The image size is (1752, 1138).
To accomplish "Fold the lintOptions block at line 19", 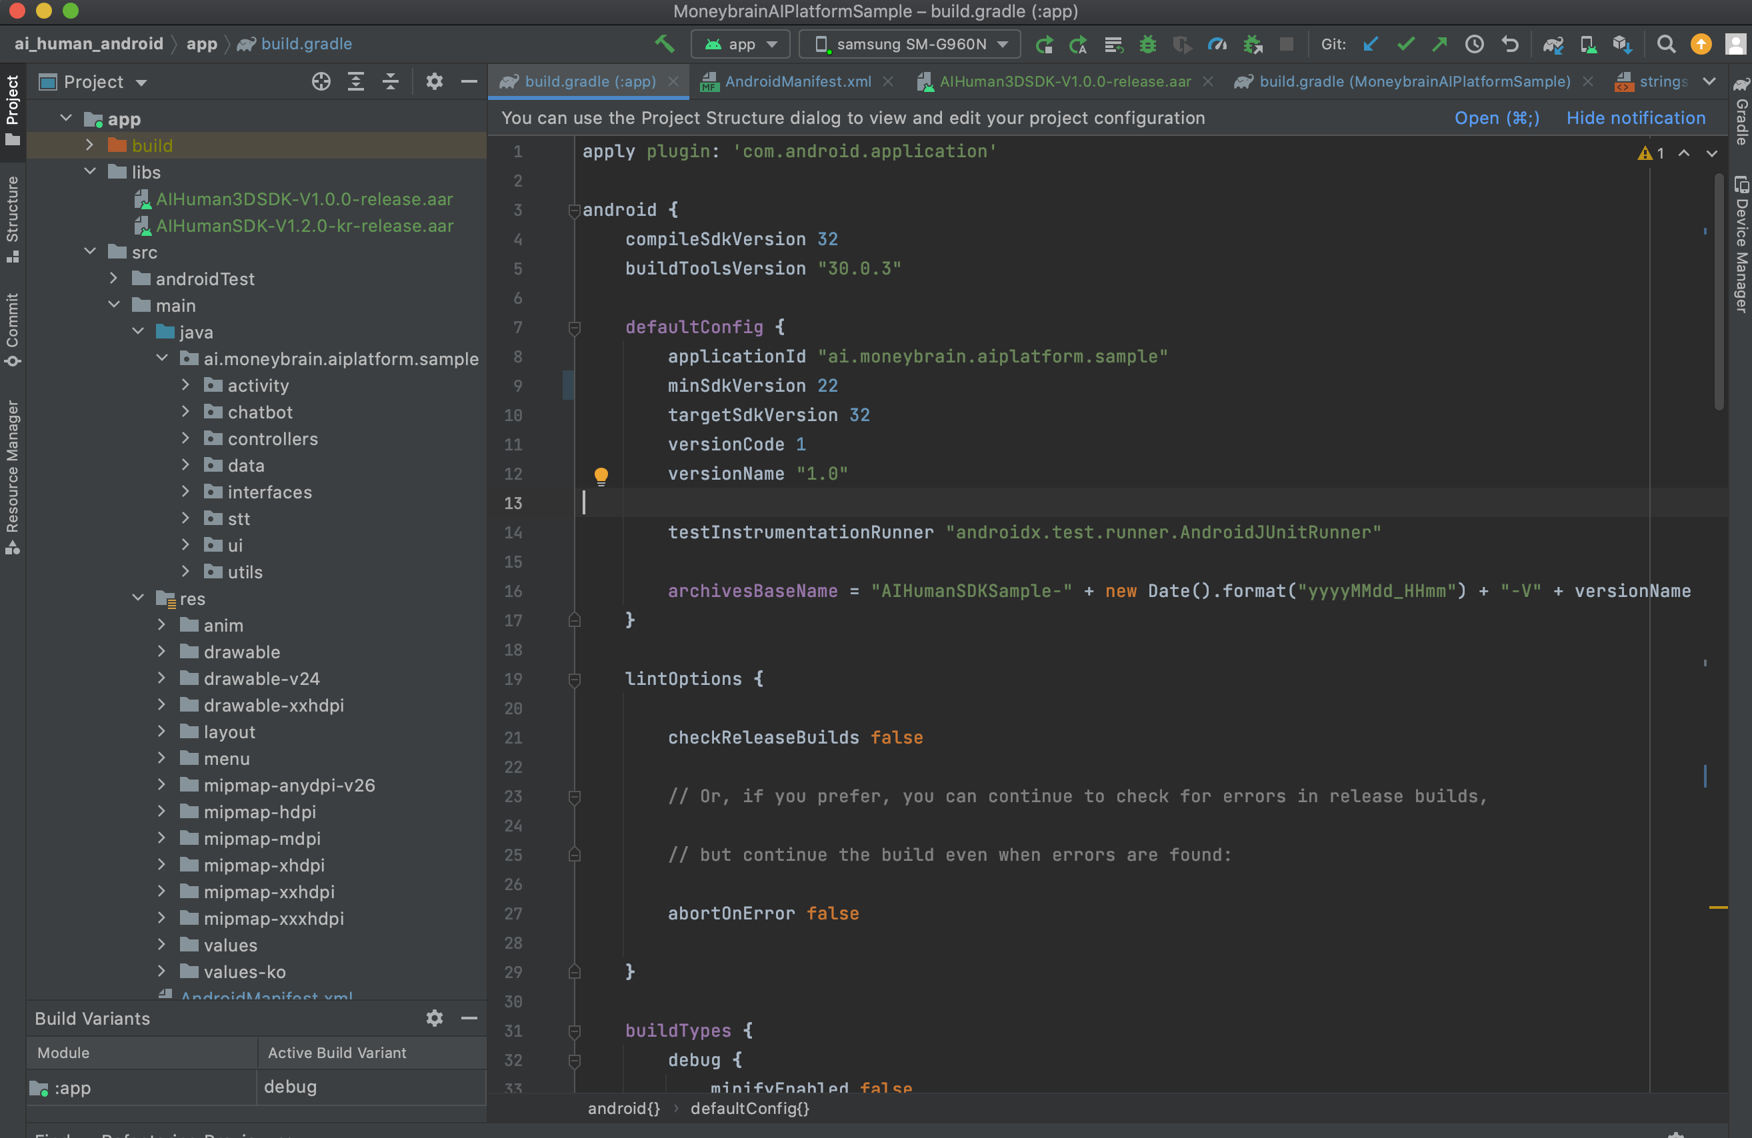I will (574, 680).
